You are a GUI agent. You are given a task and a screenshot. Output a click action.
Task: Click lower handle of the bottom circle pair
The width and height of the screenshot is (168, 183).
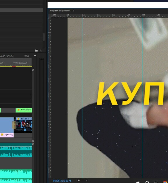33,144
